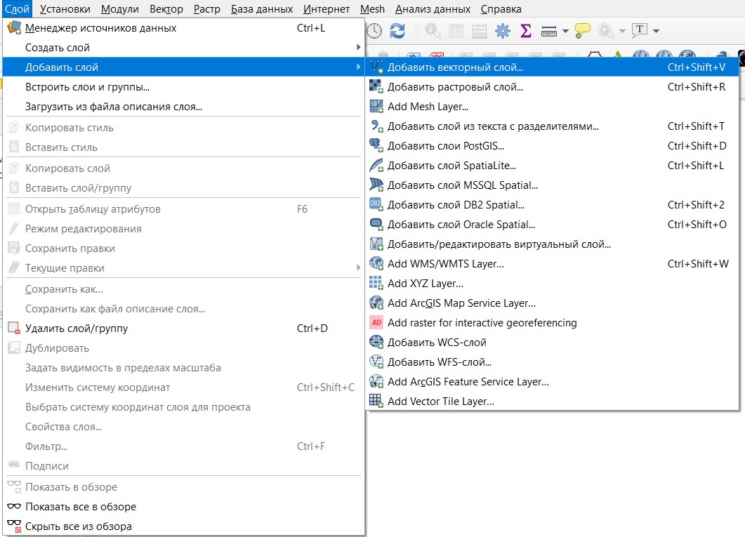
Task: Open the Processing toolbox gear icon
Action: 502,31
